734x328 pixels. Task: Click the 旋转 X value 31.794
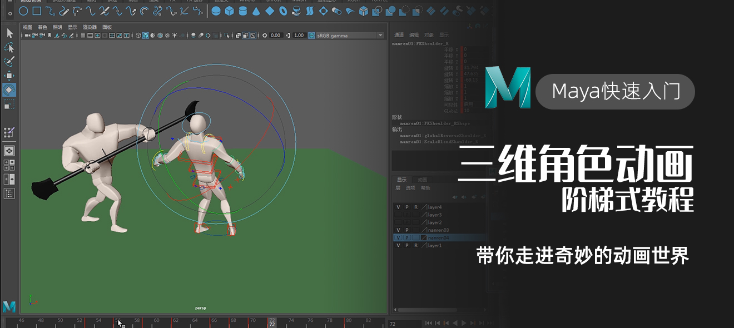(470, 67)
